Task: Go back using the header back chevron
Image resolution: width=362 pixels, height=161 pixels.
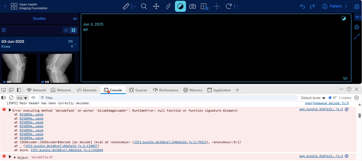Action: [5, 6]
